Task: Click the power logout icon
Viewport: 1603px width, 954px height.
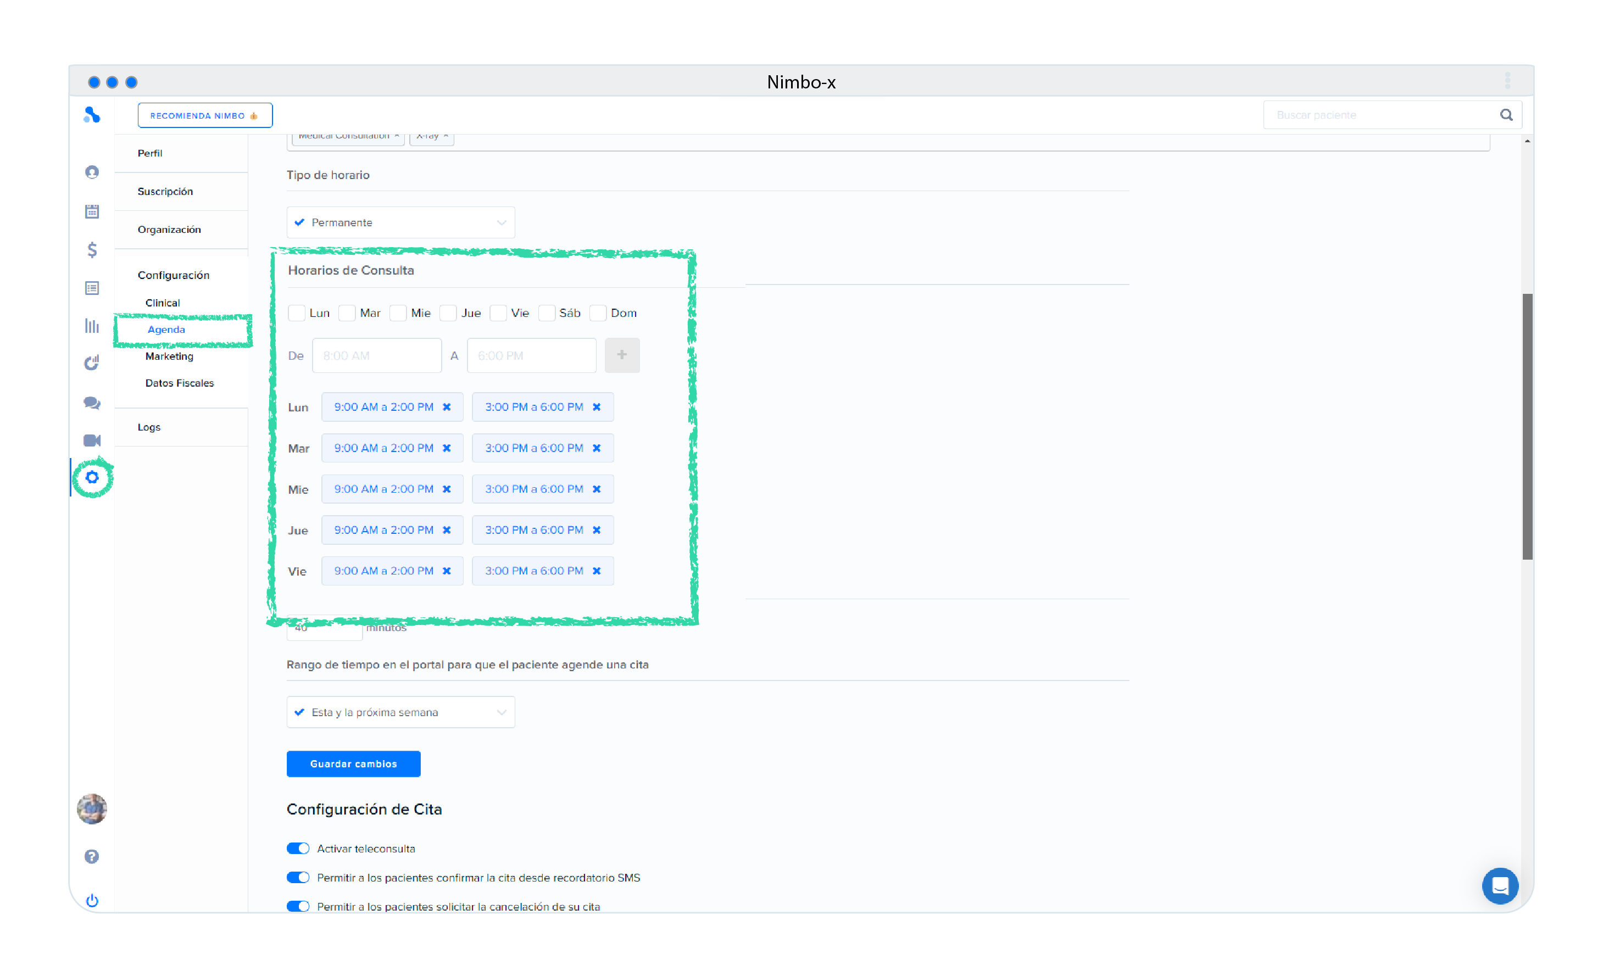Action: click(x=92, y=901)
